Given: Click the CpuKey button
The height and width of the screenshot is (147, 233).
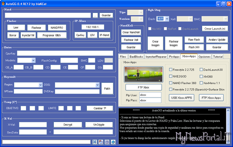Looking at the screenshot, I should point(80,35).
